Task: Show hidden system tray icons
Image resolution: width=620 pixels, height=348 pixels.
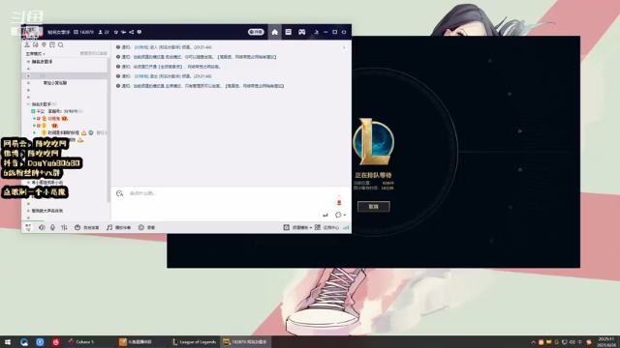Action: pos(533,342)
